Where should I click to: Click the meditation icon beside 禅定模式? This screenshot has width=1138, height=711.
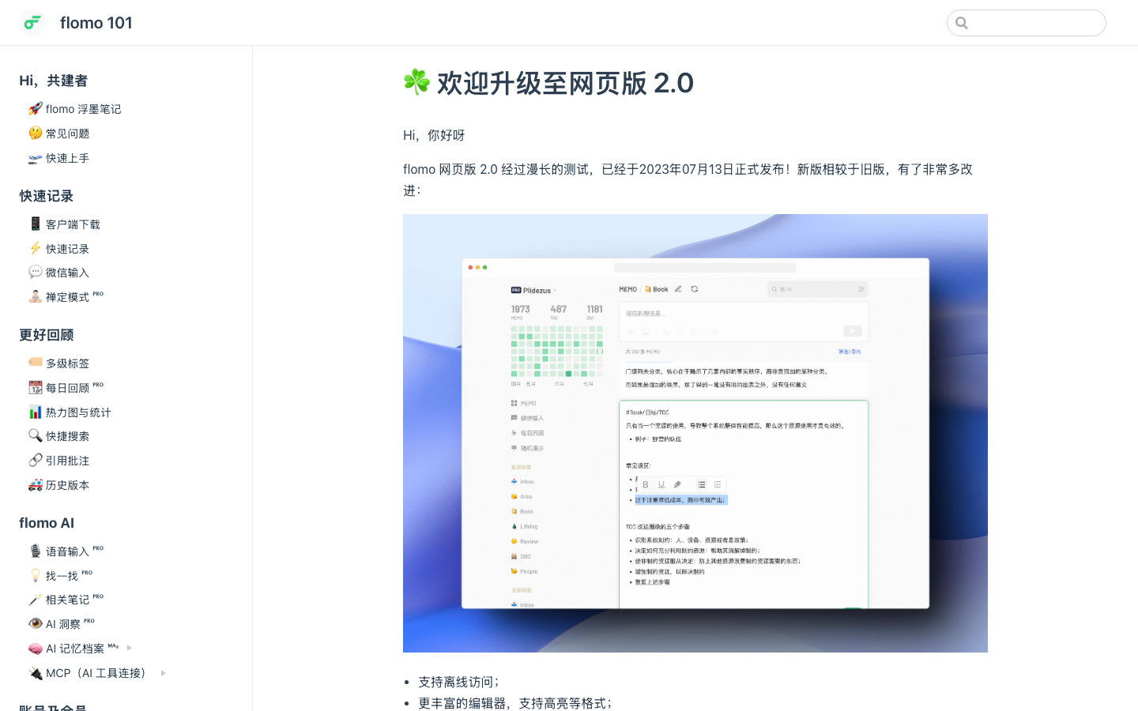click(x=35, y=297)
